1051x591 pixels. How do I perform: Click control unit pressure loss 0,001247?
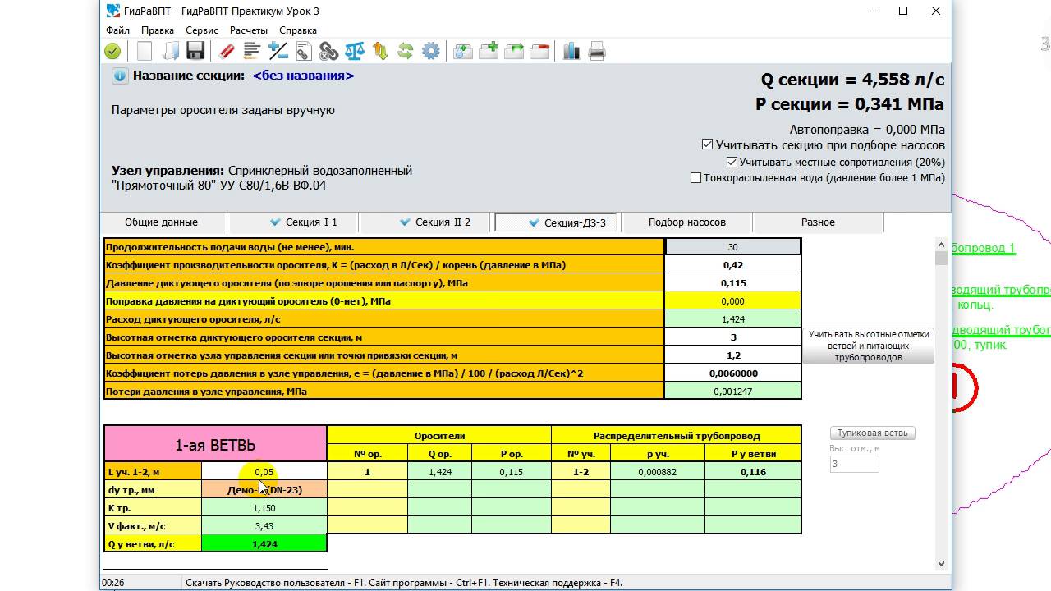pyautogui.click(x=732, y=392)
